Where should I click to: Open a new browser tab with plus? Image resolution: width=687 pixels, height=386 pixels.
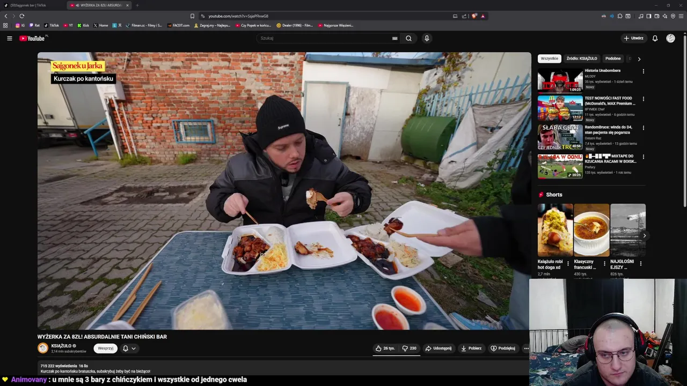click(x=137, y=5)
